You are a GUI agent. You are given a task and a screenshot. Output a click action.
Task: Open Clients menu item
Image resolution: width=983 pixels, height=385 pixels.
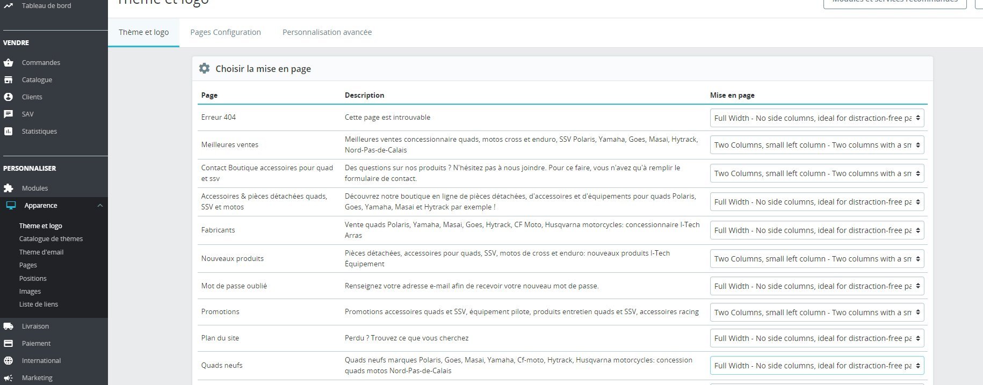(x=32, y=97)
